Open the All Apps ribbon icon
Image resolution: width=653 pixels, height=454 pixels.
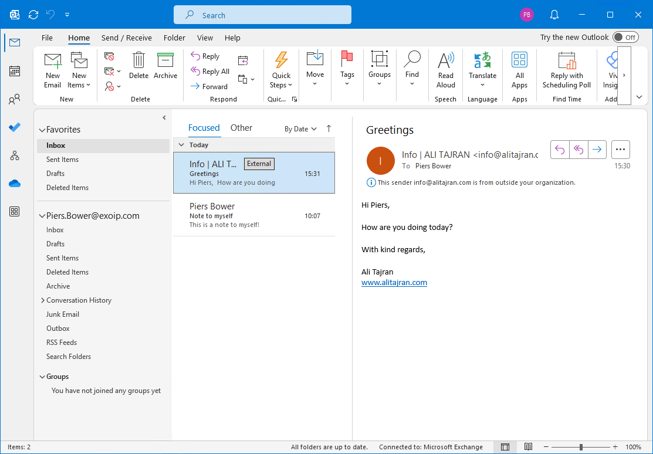519,61
